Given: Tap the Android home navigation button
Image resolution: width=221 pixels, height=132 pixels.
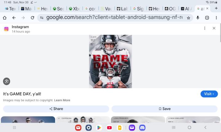Looking at the screenshot, I should click(x=189, y=127).
